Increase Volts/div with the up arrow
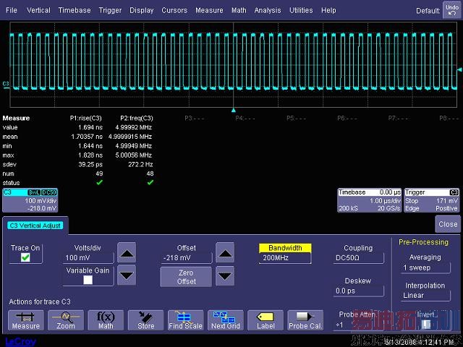463x347 pixels. coord(127,254)
